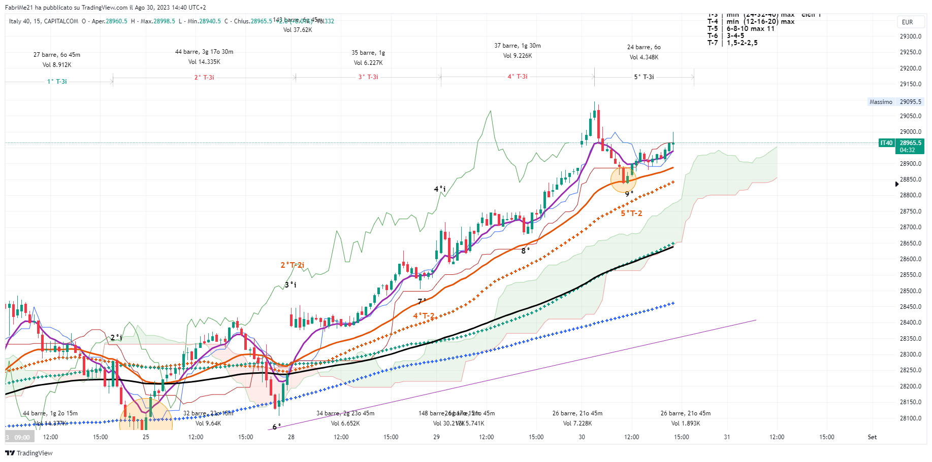
Task: Click the '6°' marker near the bottom
Action: click(x=276, y=427)
